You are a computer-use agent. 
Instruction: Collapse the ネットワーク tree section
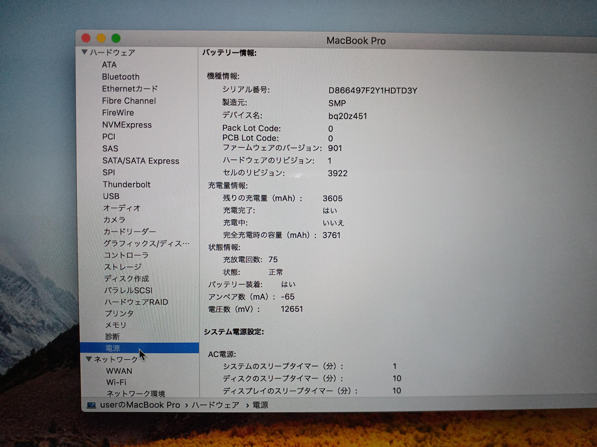(89, 359)
